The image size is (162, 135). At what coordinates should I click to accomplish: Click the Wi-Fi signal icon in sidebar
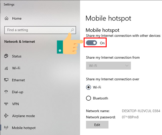[6, 68]
